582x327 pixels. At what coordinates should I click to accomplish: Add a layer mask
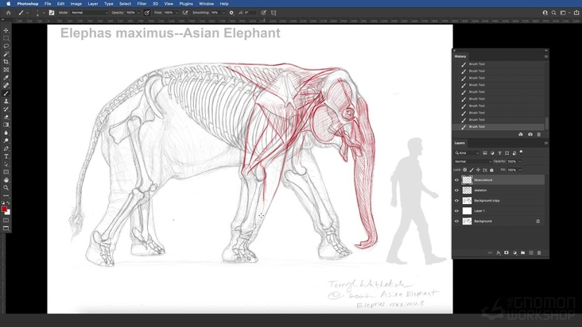point(506,253)
